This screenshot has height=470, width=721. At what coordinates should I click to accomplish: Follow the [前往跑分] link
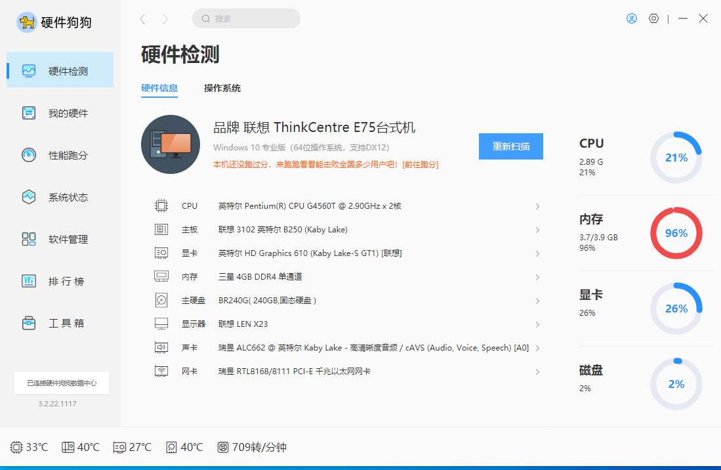pos(421,165)
